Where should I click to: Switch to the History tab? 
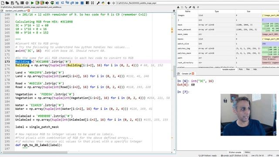pyautogui.click(x=247, y=152)
